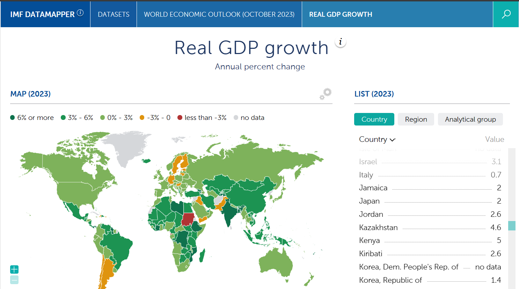This screenshot has width=519, height=289.
Task: Click the red 'less than -3%' legend dot
Action: (x=180, y=118)
